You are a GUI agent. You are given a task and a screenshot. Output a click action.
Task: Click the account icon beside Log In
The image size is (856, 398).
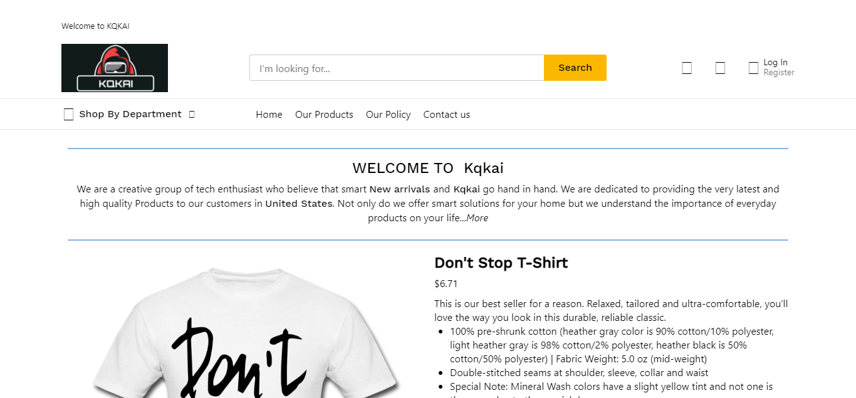[753, 68]
